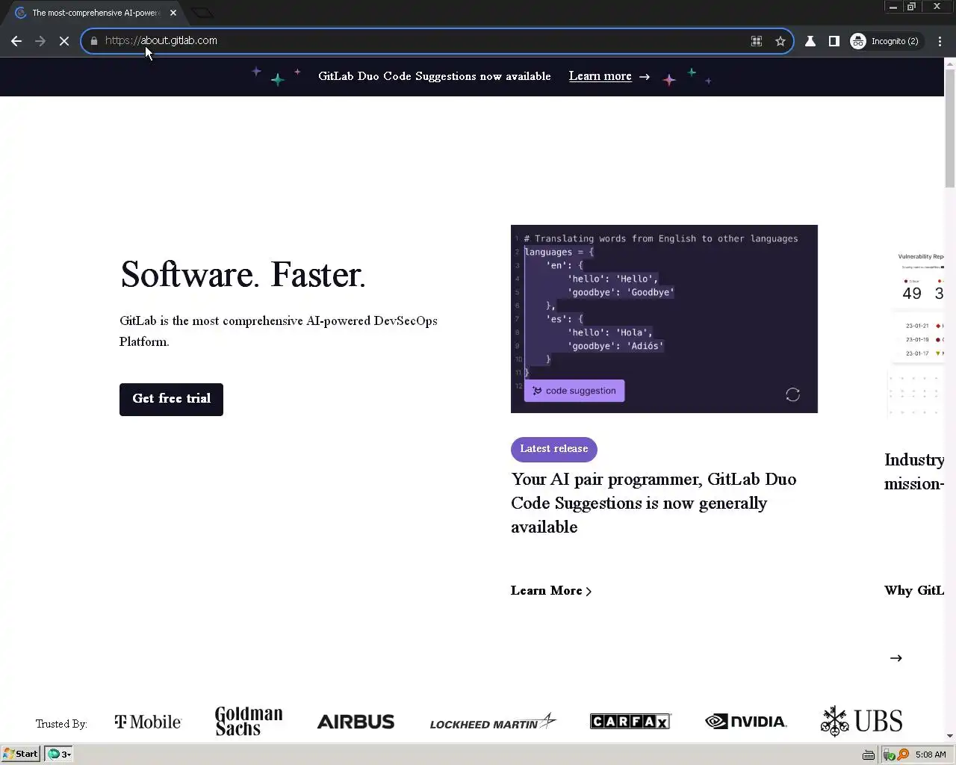Click the Goldman Sachs logo
Image resolution: width=956 pixels, height=765 pixels.
pyautogui.click(x=249, y=721)
